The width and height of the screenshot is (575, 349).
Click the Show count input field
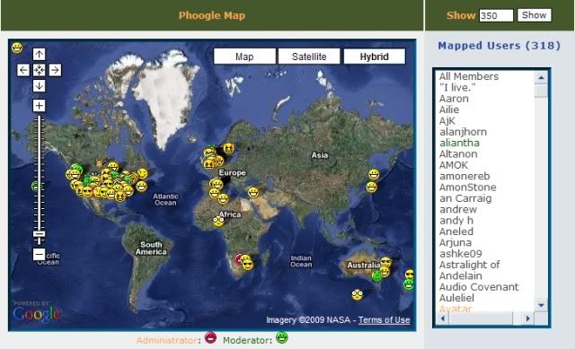point(496,15)
